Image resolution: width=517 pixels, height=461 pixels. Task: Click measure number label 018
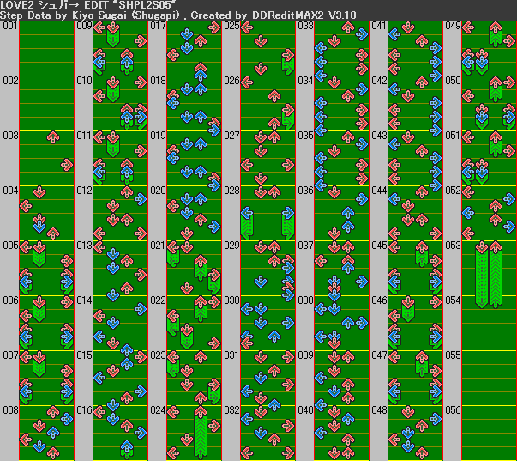point(158,81)
